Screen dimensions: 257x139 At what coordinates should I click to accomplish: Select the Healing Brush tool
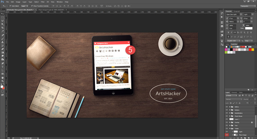click(x=3, y=35)
